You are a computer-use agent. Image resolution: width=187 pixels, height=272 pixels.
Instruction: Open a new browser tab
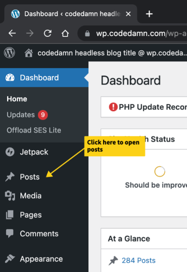click(149, 14)
